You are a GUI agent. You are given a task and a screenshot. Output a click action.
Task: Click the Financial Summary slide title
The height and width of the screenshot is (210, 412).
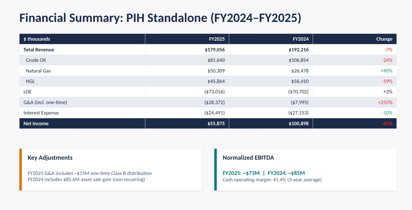(160, 18)
